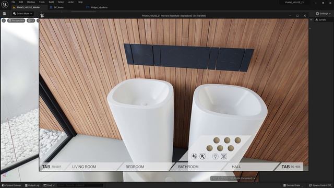Open the Perspective view mode dropdown

click(x=16, y=20)
